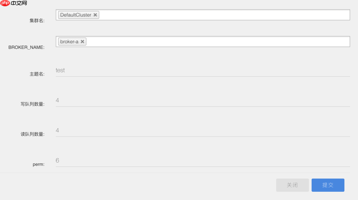Click the blue 提交 button
Screen dimensions: 358x200
(328, 185)
